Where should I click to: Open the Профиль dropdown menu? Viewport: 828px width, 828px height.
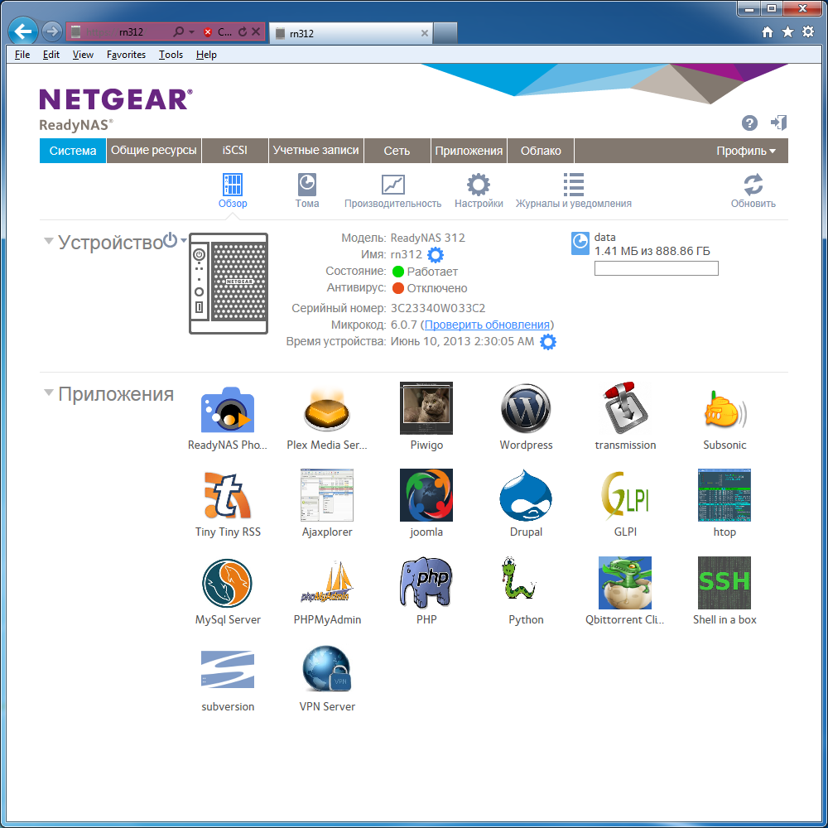tap(746, 151)
